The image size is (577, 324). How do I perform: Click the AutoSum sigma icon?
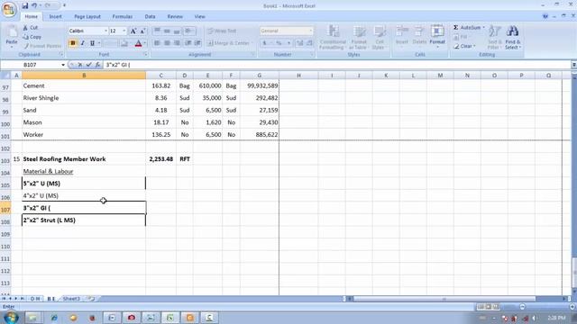tap(455, 28)
